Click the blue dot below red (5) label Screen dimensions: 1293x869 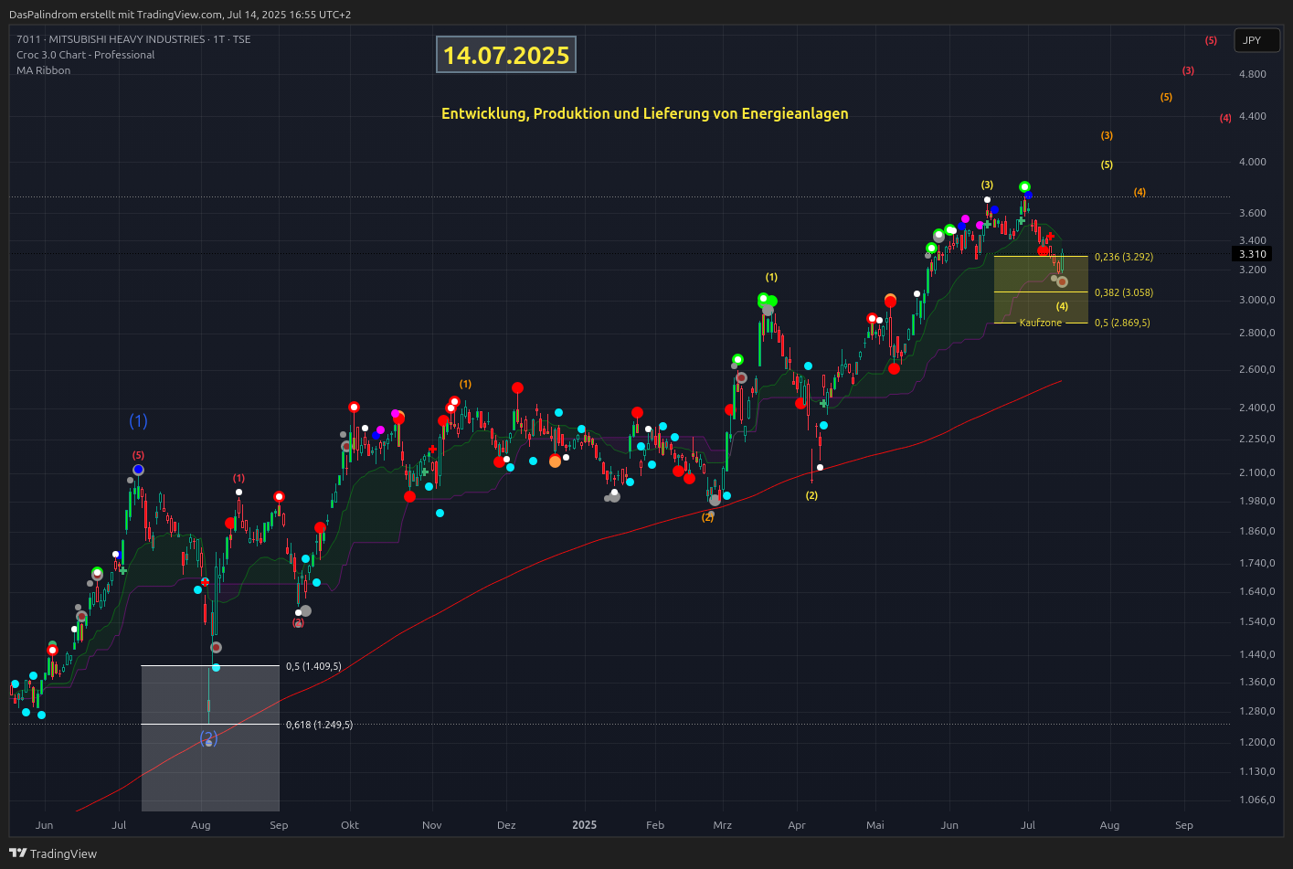[138, 470]
